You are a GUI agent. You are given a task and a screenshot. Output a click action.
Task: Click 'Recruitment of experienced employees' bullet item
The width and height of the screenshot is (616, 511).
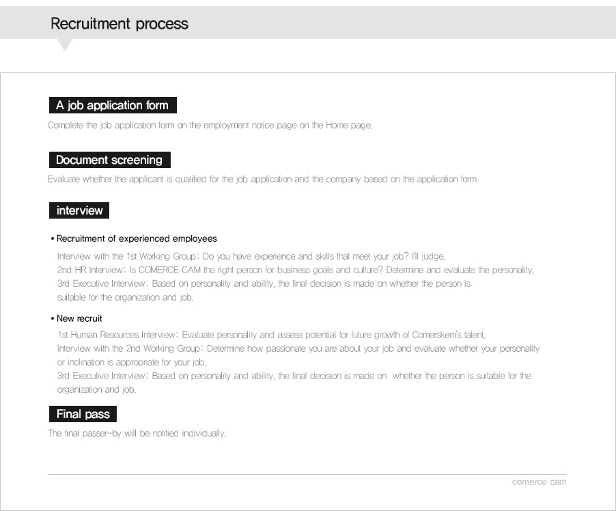pos(134,238)
